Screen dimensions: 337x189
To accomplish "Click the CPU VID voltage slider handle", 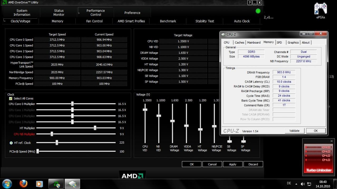I will pyautogui.click(x=145, y=110).
